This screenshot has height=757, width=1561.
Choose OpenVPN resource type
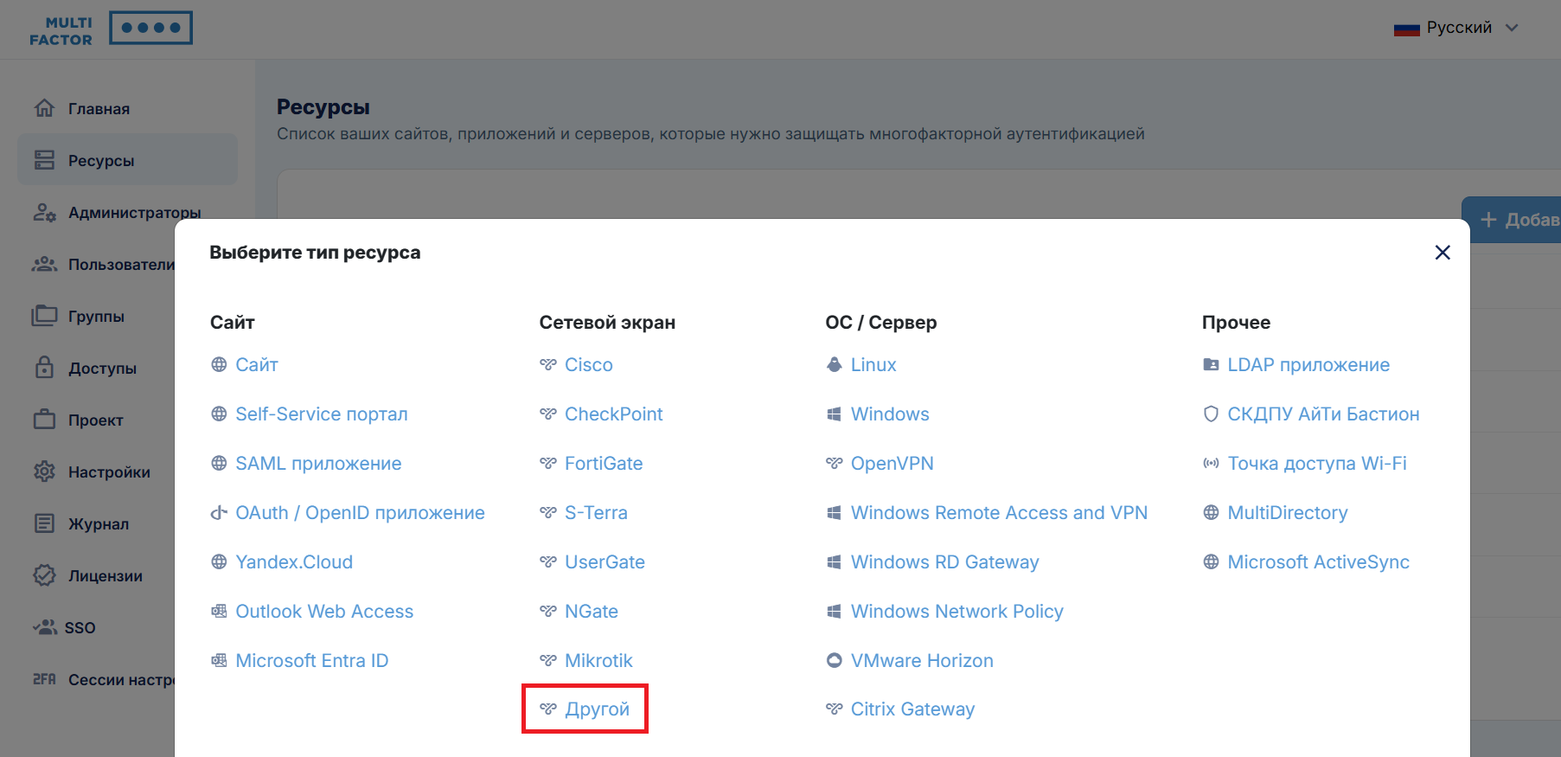(892, 464)
